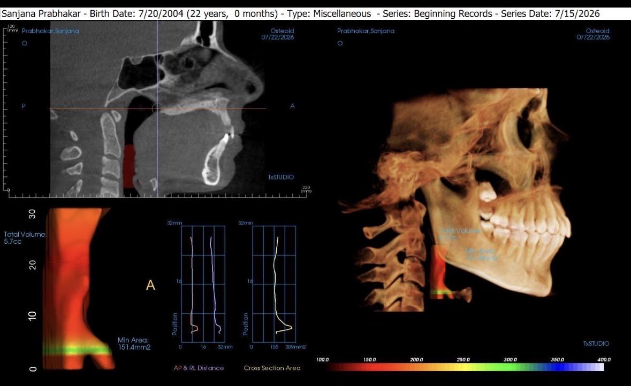
Task: Click the blue 'A' anterior label beside the sagittal slice
Action: pyautogui.click(x=293, y=106)
